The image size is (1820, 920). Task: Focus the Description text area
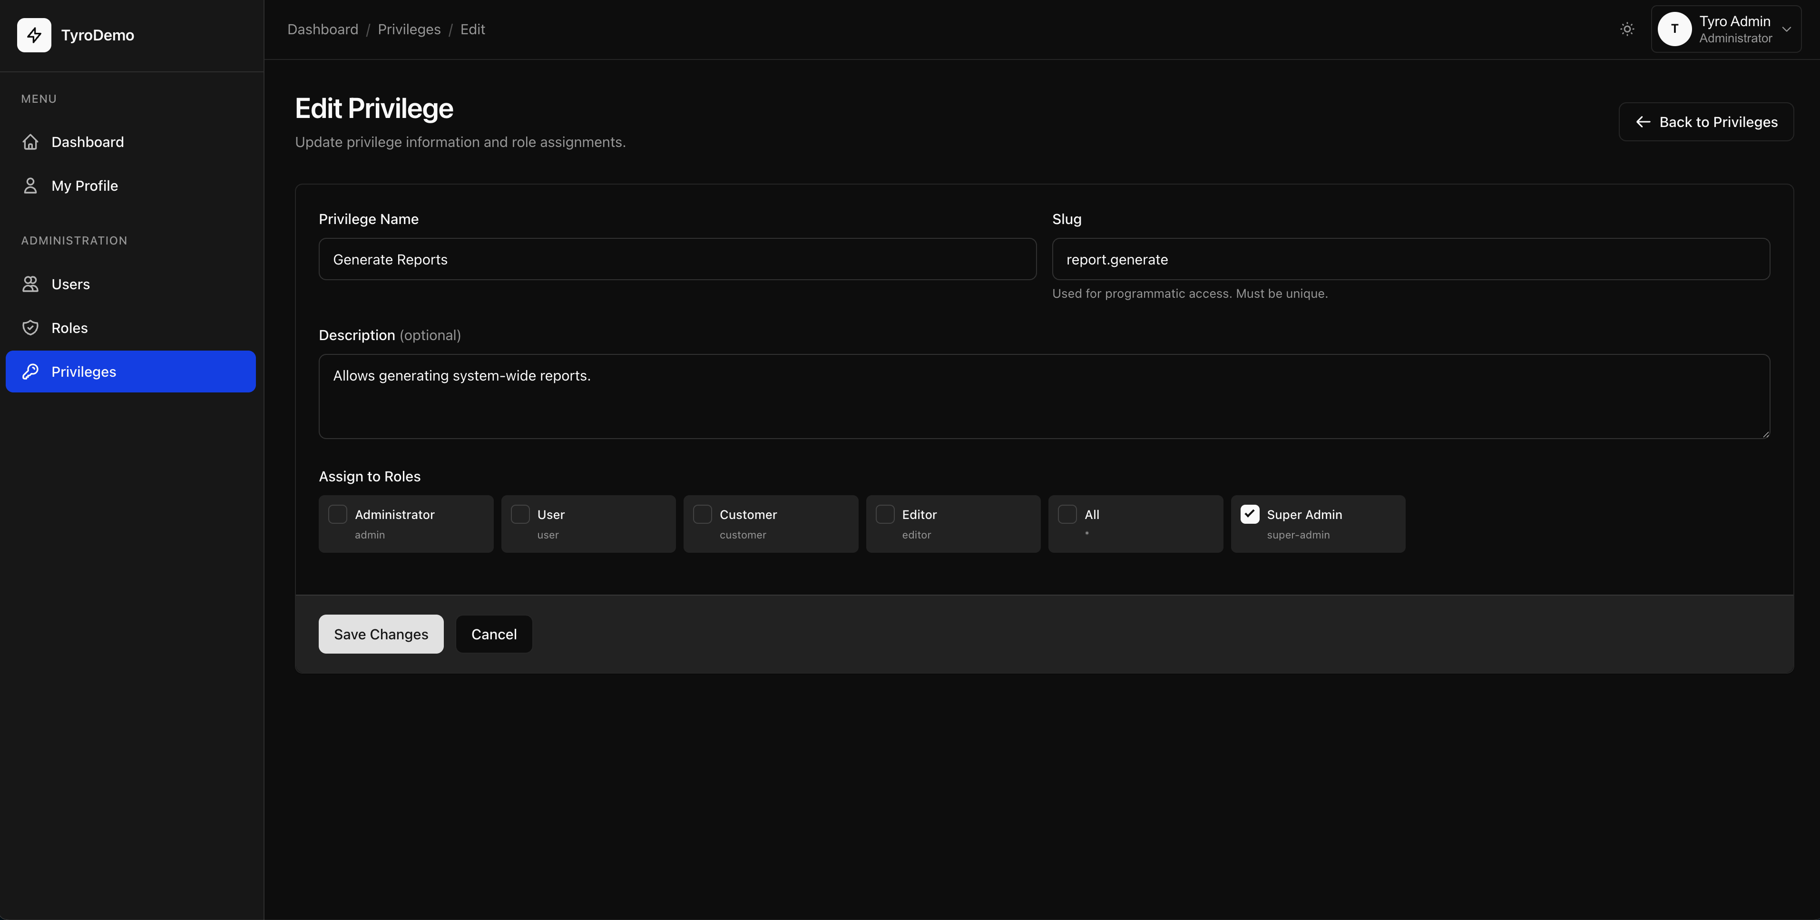tap(1044, 396)
